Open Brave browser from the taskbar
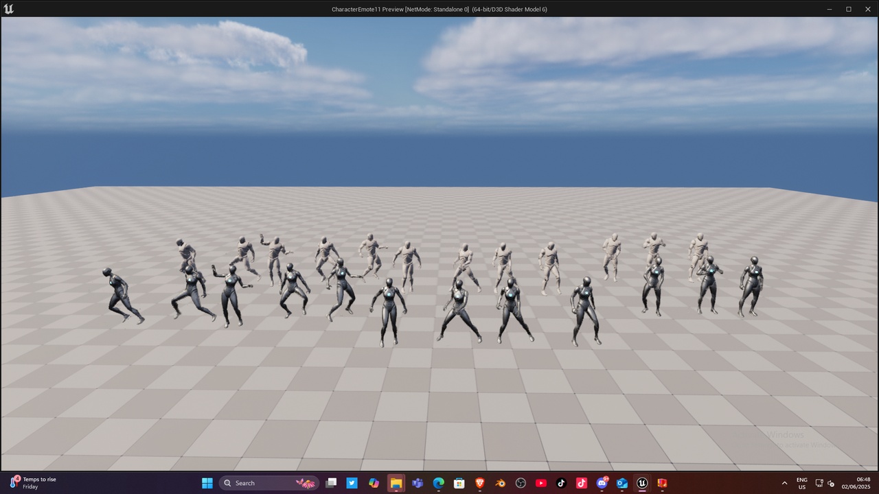The height and width of the screenshot is (494, 879). (x=480, y=483)
